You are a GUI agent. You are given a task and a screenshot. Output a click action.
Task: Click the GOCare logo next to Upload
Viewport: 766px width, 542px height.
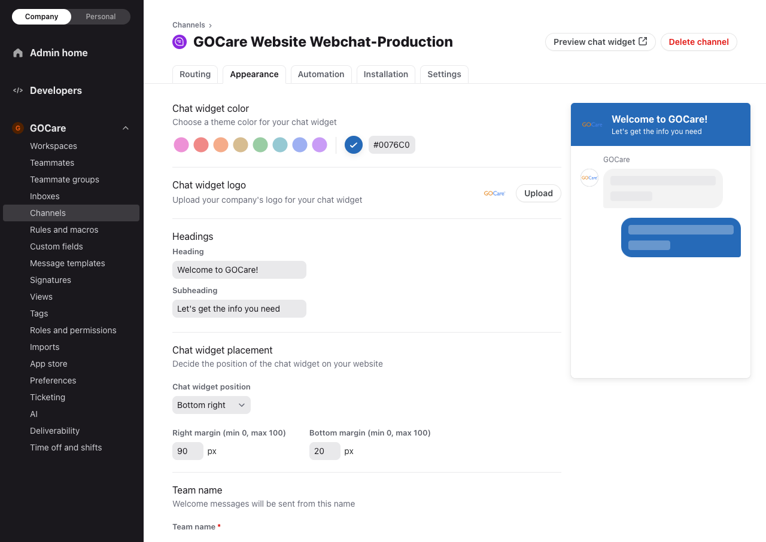coord(494,193)
